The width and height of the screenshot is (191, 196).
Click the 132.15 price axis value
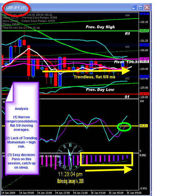(x=144, y=22)
